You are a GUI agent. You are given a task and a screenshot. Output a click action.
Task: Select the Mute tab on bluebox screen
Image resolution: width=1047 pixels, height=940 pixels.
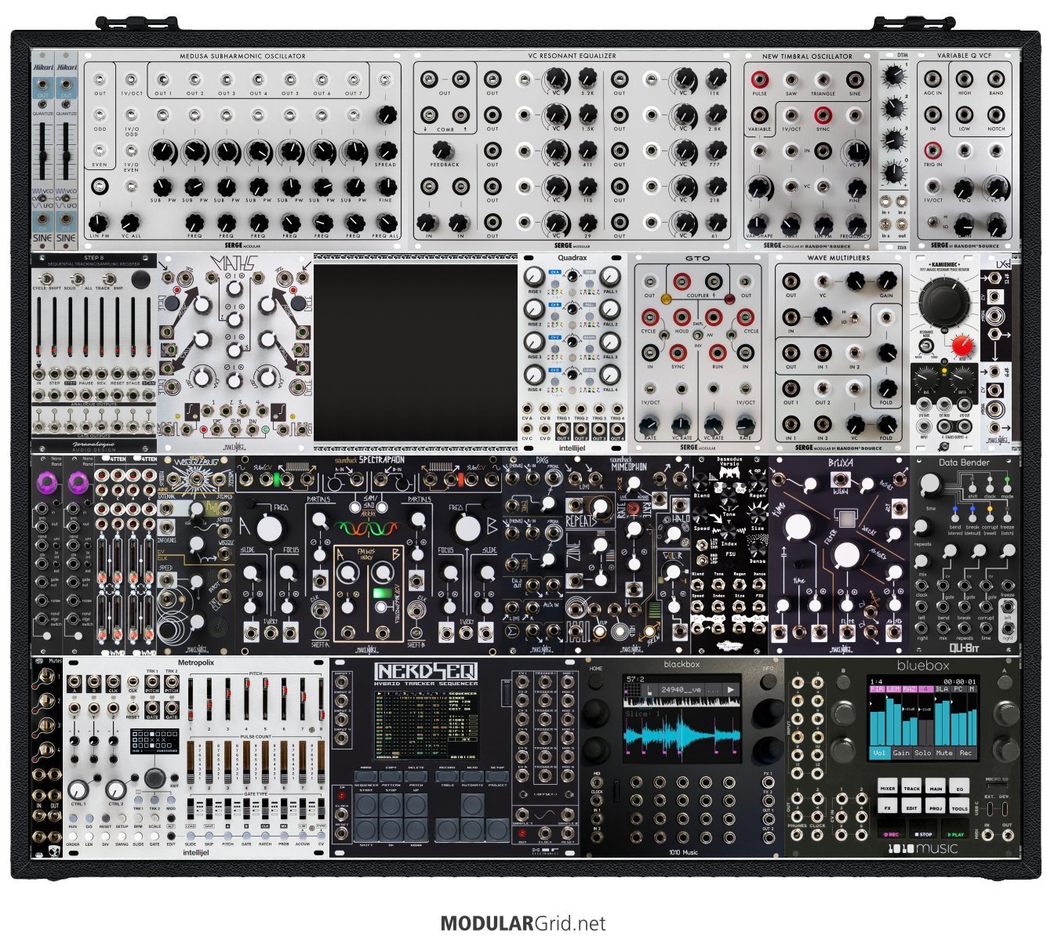[x=945, y=753]
